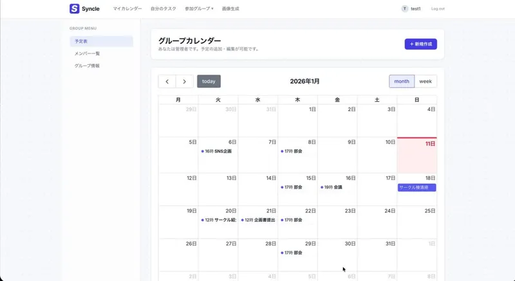Switch calendar to week view
This screenshot has width=515, height=281.
pos(426,81)
